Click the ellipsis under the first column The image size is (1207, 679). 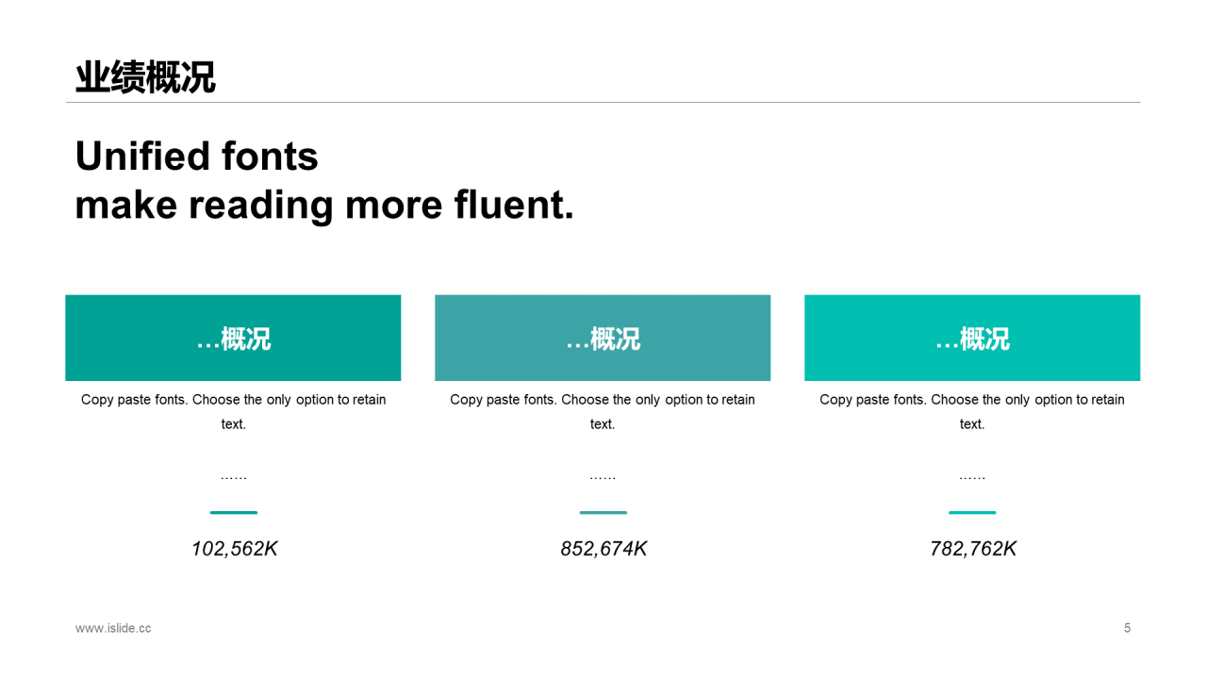pos(233,478)
